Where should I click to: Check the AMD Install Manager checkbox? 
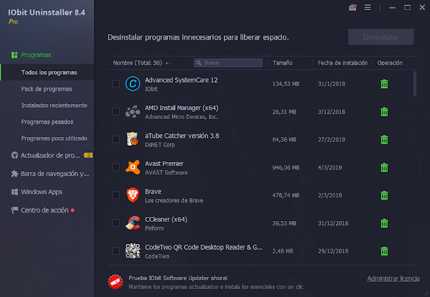tap(116, 112)
